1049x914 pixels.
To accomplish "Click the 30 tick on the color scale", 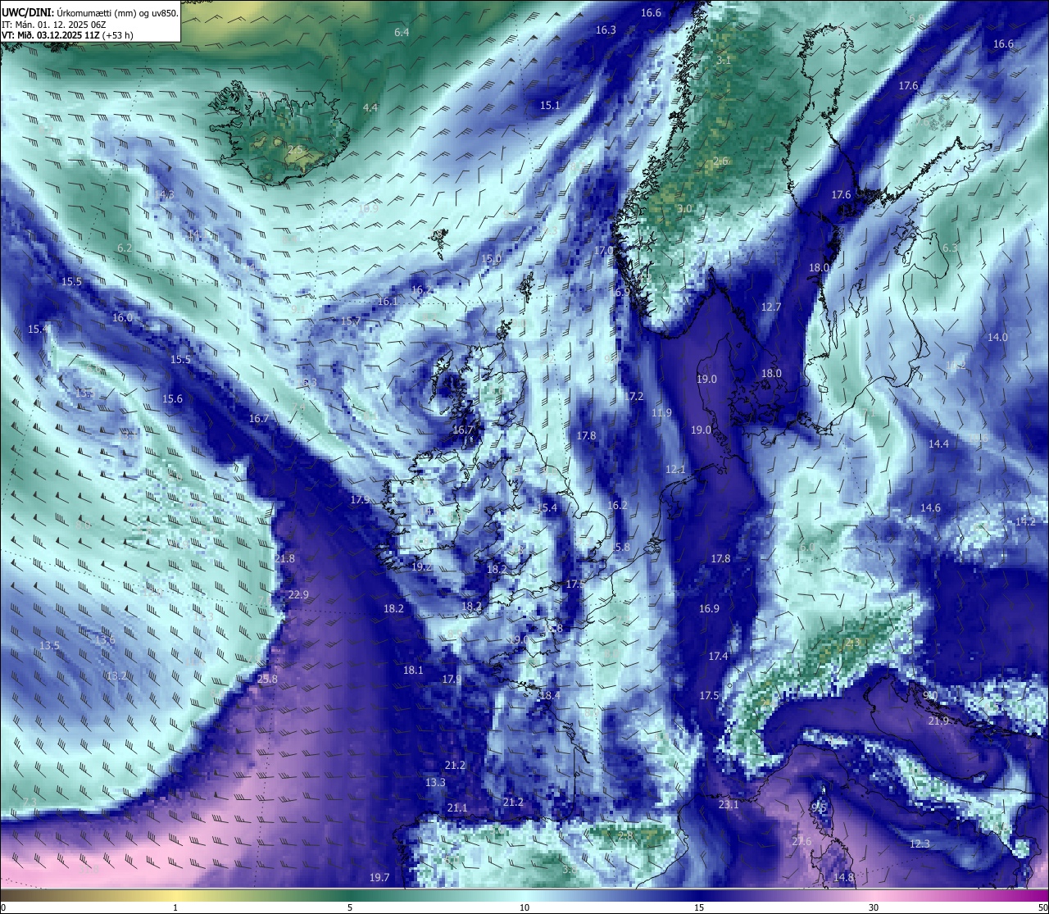I will point(874,907).
